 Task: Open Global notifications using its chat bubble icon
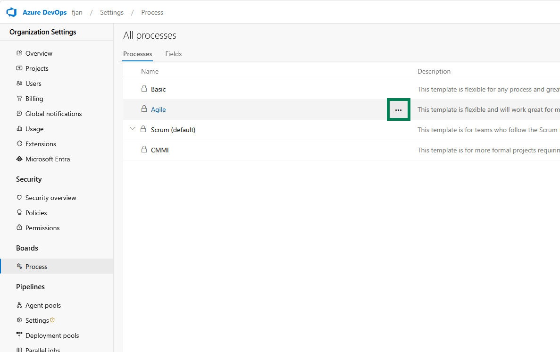[x=19, y=114]
